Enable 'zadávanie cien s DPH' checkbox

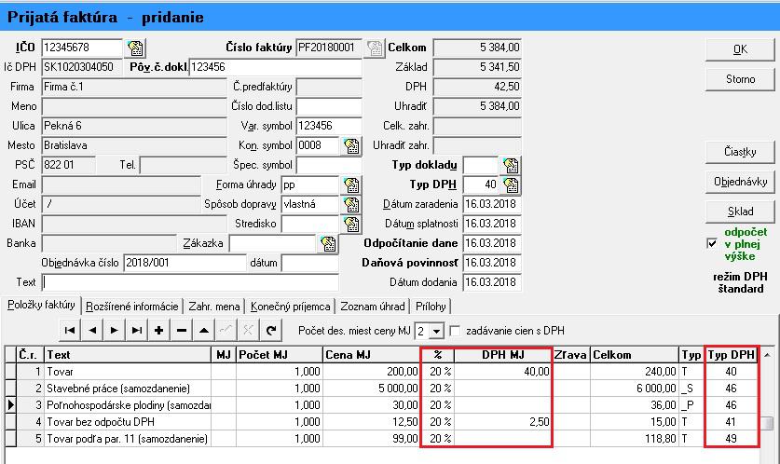(456, 331)
